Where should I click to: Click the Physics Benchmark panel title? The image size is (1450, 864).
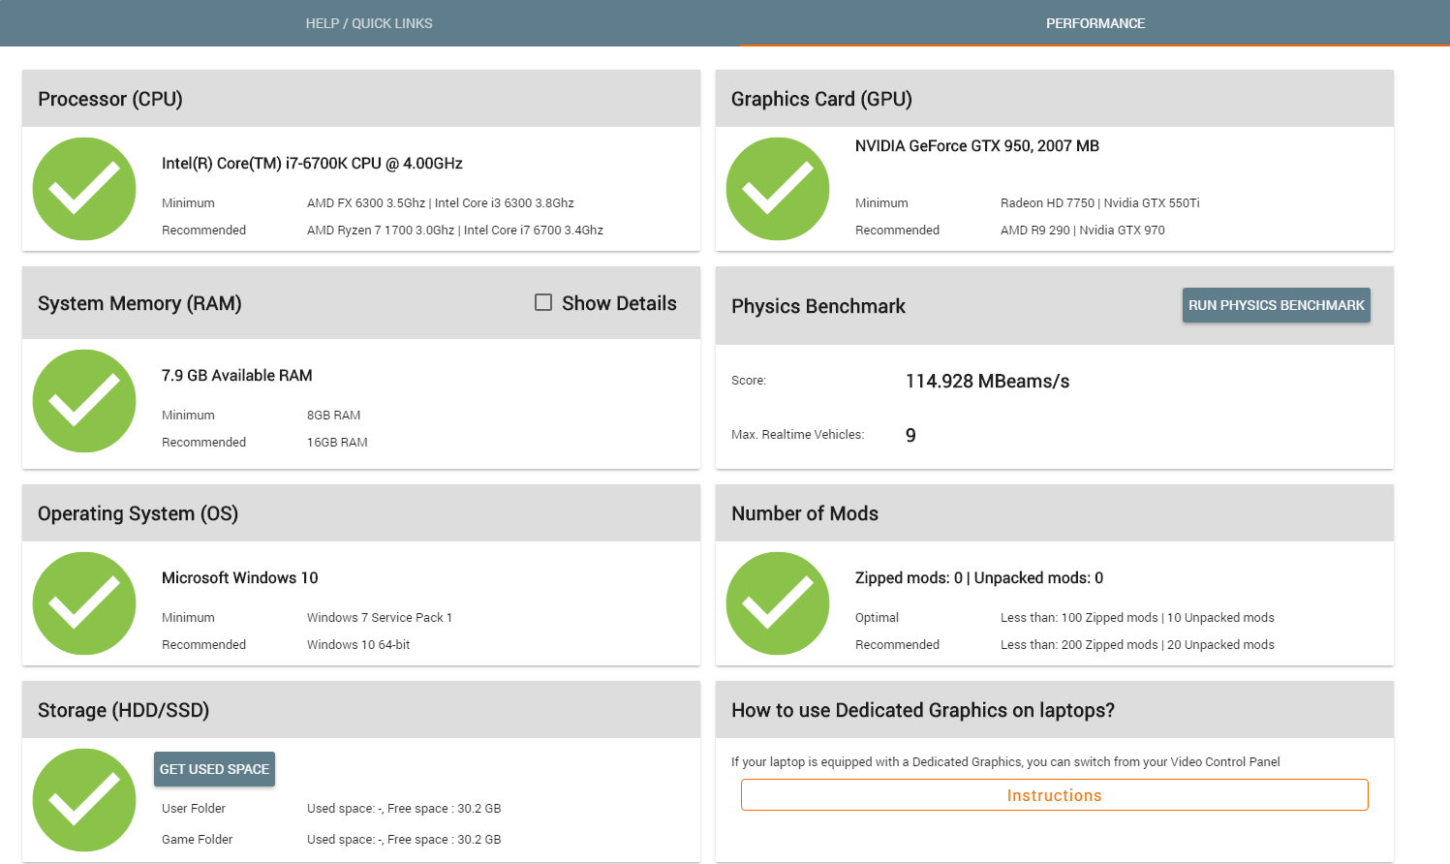tap(818, 306)
